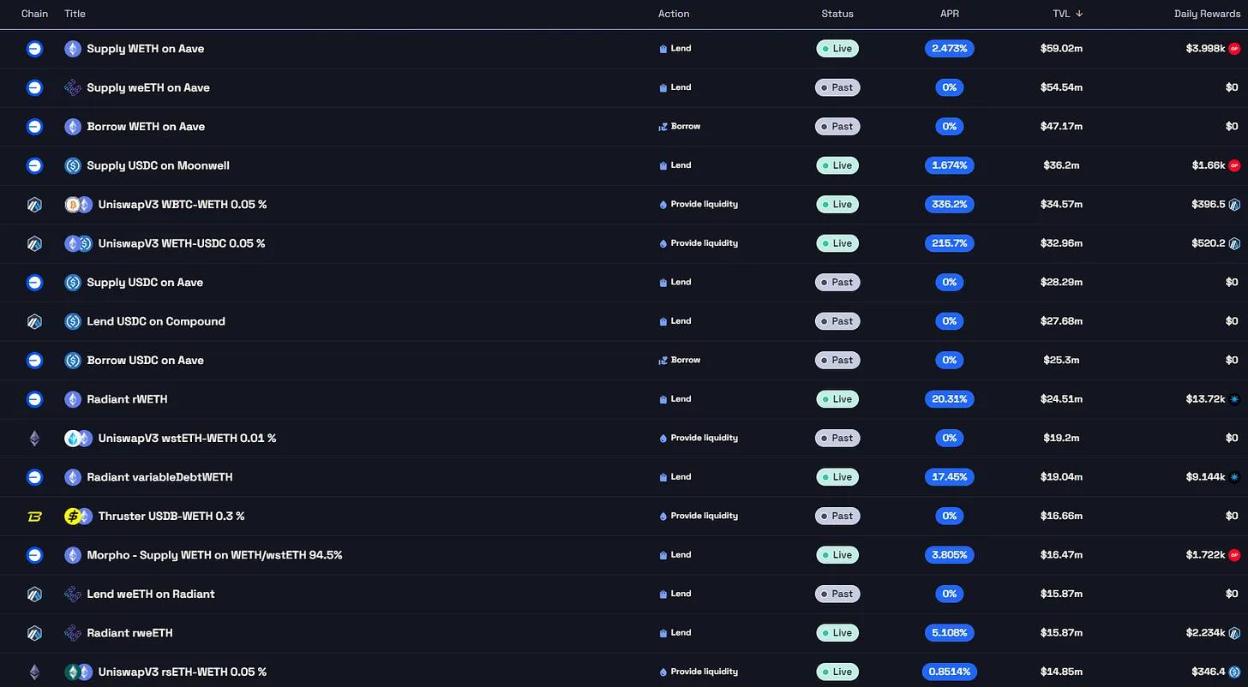1248x687 pixels.
Task: Click Past status badge in Supply weETH on Aave row
Action: [837, 87]
